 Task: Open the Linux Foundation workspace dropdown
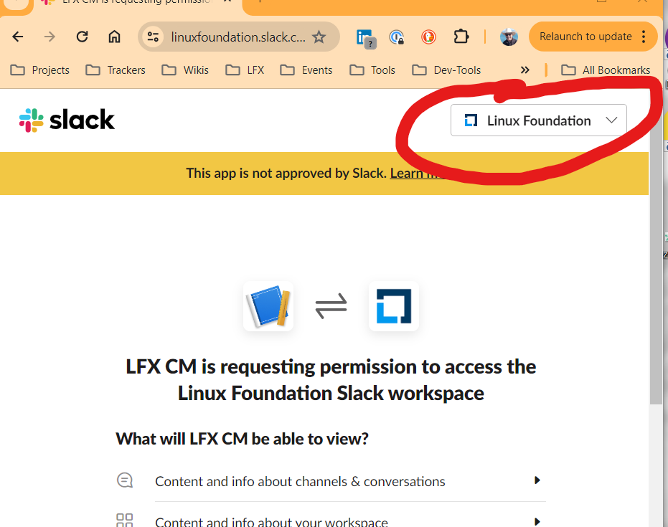(x=538, y=120)
